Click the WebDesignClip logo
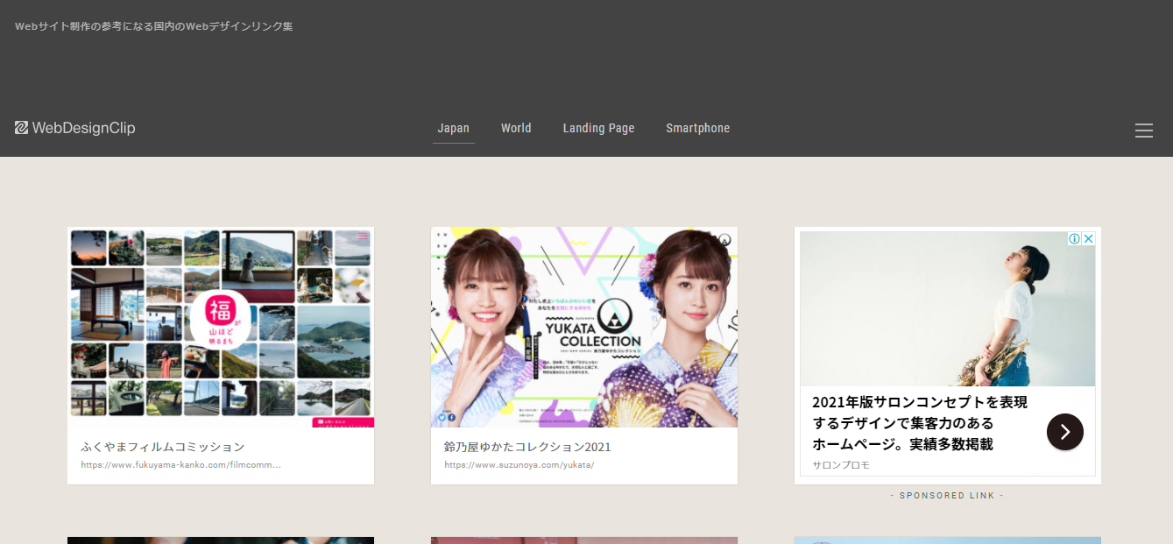The height and width of the screenshot is (544, 1173). 75,128
